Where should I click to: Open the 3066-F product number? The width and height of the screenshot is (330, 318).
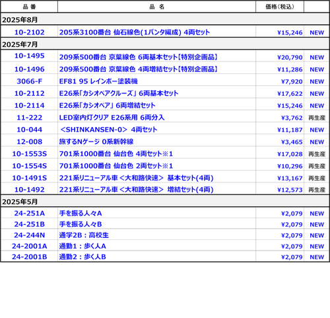click(x=29, y=81)
